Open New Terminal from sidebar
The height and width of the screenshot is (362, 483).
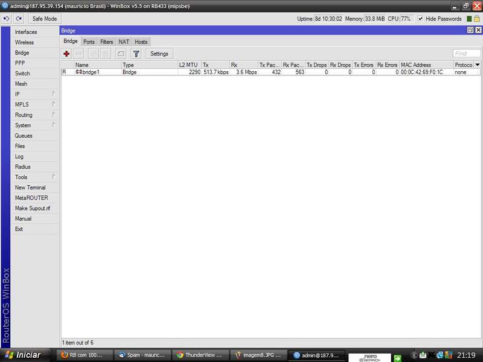click(x=35, y=188)
